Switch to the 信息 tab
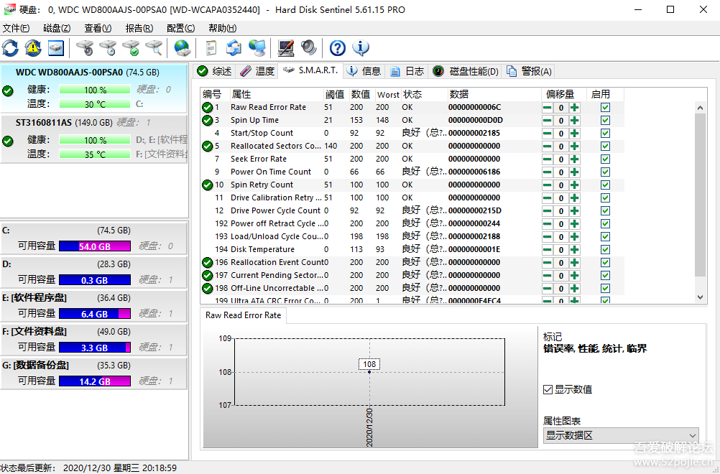 (364, 71)
